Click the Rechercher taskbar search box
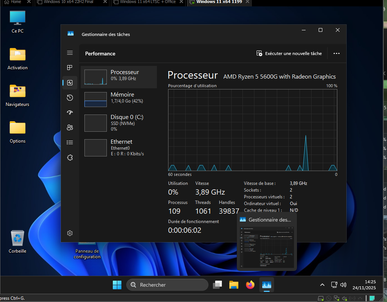Screen dimensions: 387x302 point(167,285)
